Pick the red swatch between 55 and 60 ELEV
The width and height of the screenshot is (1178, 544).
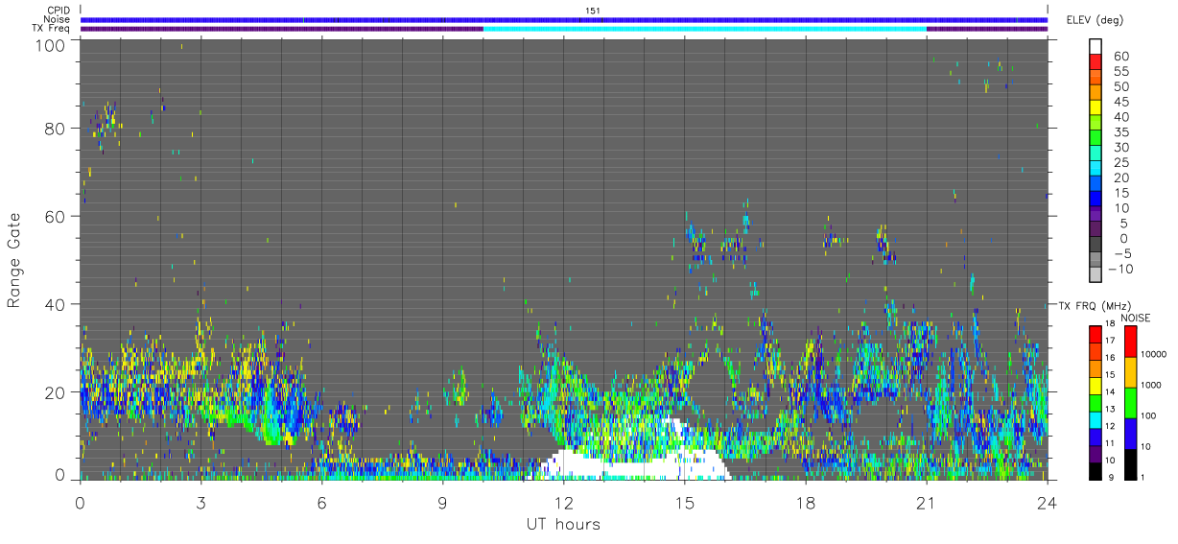(1096, 62)
